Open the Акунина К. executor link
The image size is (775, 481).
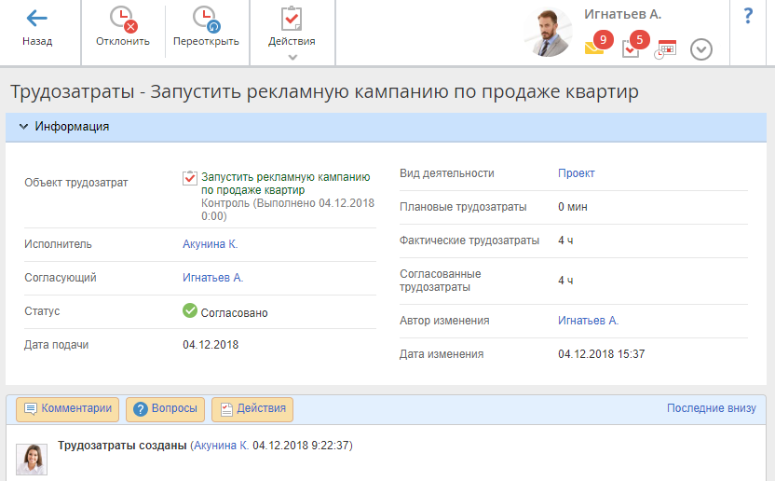(x=211, y=244)
